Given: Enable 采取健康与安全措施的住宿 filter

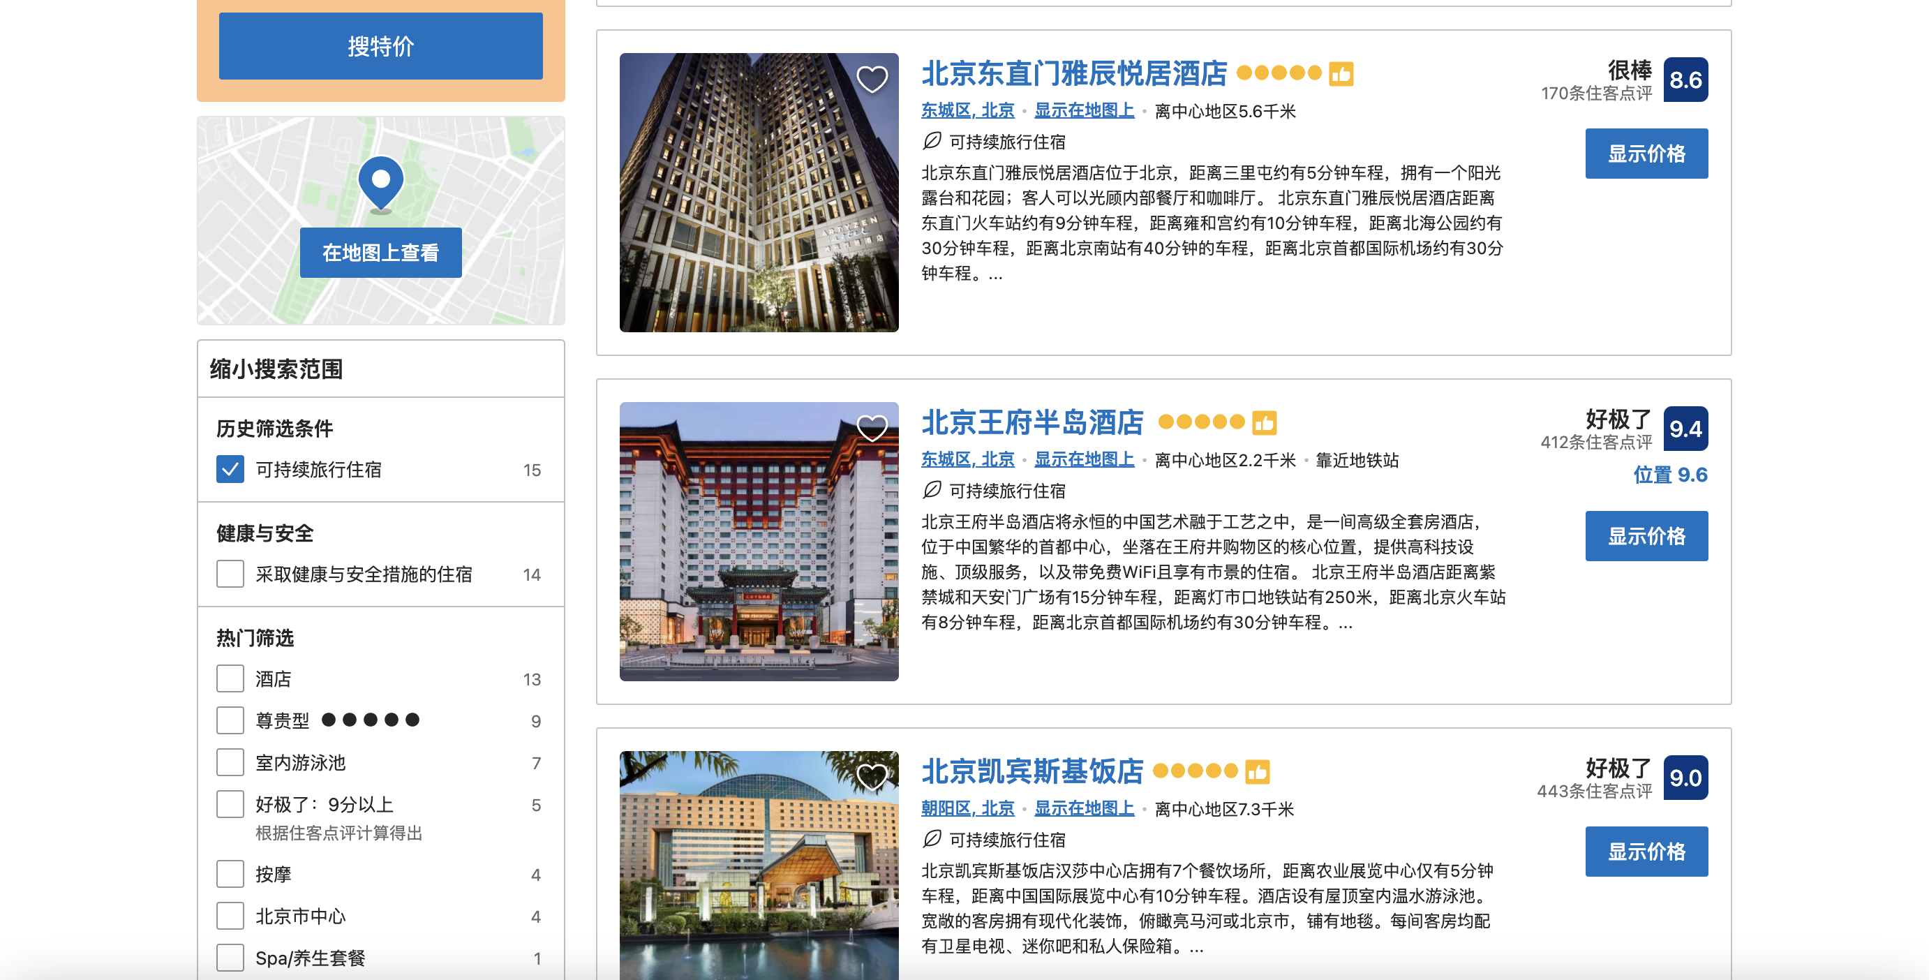Looking at the screenshot, I should pyautogui.click(x=230, y=574).
